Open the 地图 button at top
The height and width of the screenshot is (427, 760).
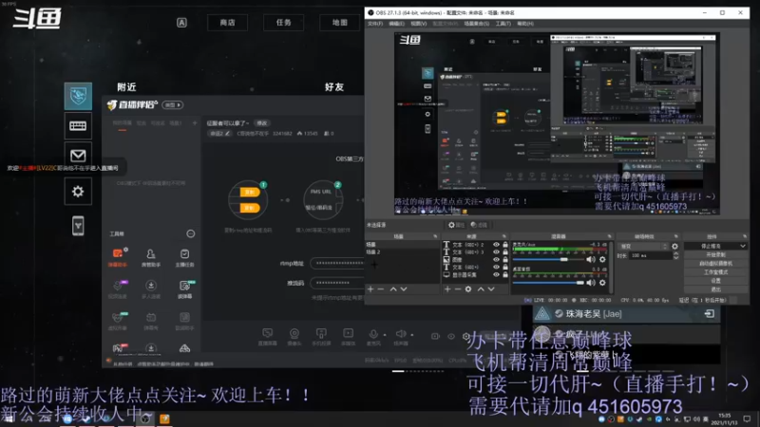tap(340, 22)
